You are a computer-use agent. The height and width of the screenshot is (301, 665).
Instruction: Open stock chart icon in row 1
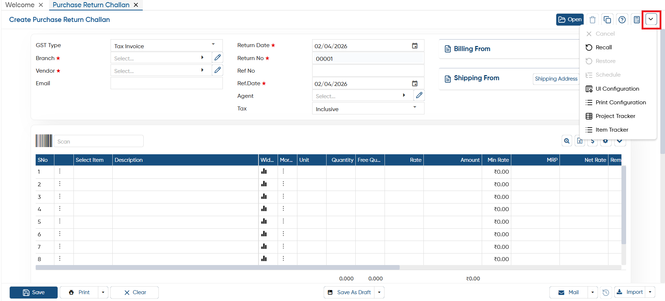coord(264,171)
